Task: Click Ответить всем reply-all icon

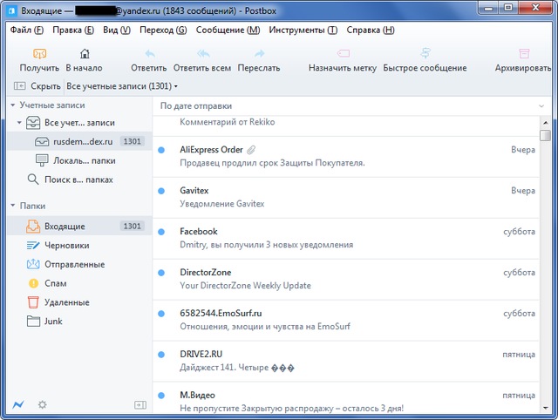Action: [202, 54]
